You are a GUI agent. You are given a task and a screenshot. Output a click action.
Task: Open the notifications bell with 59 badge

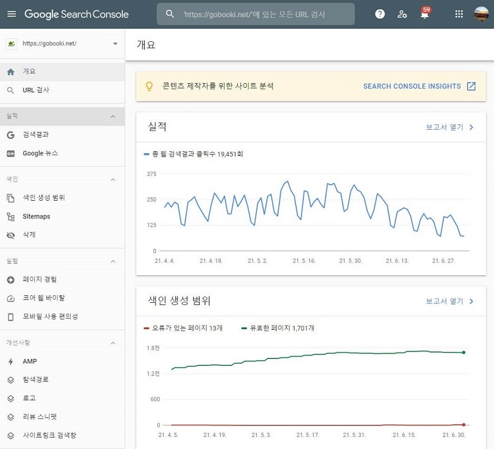pos(424,13)
